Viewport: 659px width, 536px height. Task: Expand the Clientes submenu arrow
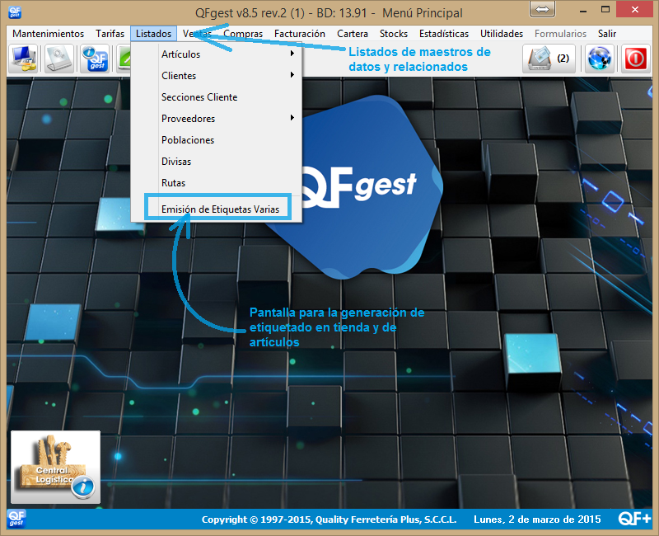click(x=292, y=75)
